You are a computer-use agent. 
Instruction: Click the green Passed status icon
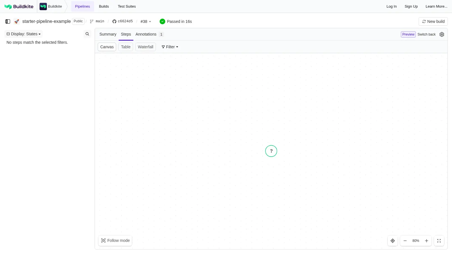(x=162, y=21)
